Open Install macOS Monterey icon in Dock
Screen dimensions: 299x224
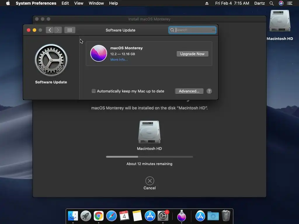click(x=181, y=216)
